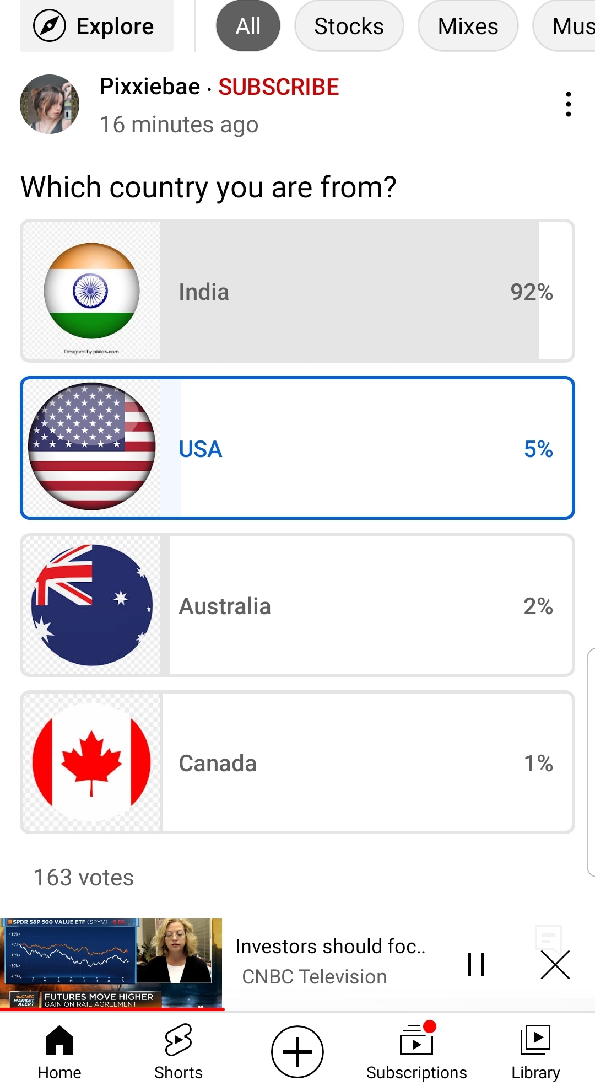Open the Investors should focus video title
This screenshot has height=1091, width=595.
[x=331, y=947]
